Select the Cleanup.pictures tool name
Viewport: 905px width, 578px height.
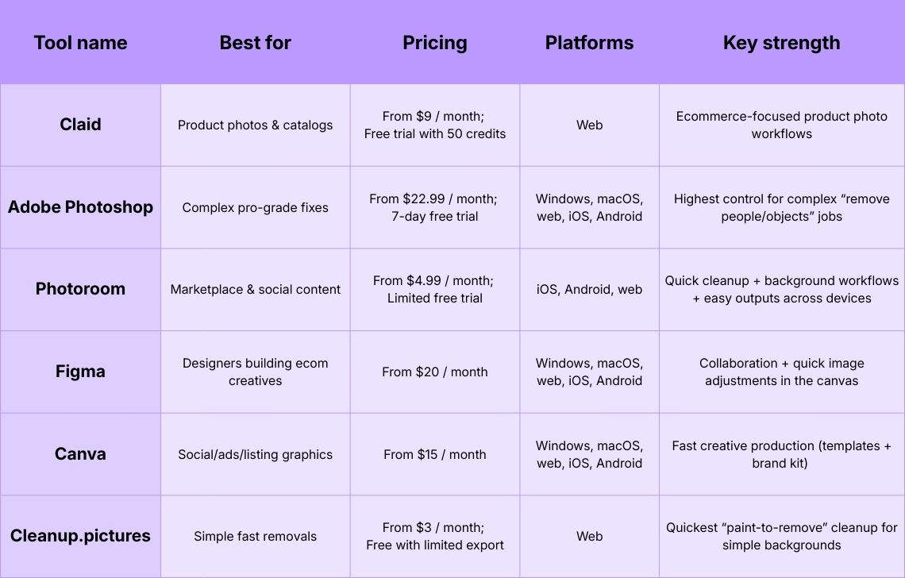click(x=80, y=536)
